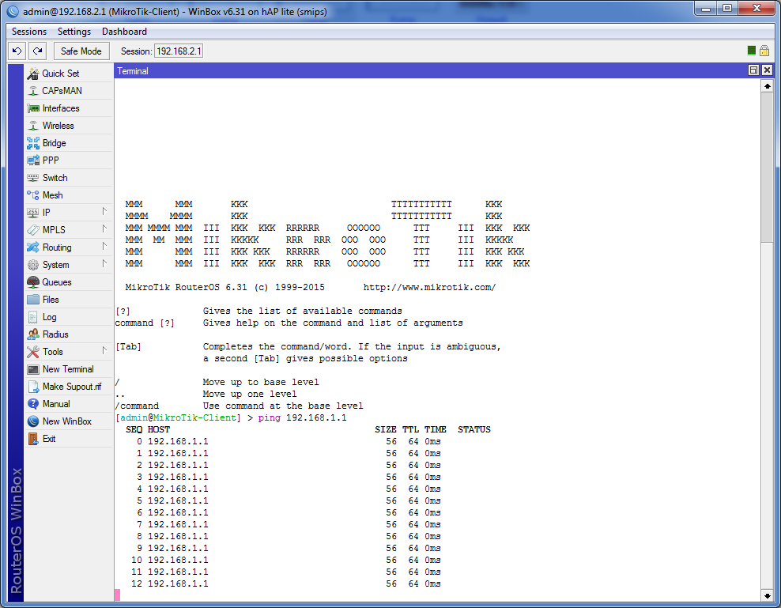
Task: Expand the System submenu arrow
Action: pos(104,263)
